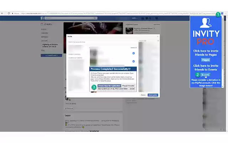Click the Events Near Me Application button
The width and height of the screenshot is (228, 143).
(x=109, y=86)
